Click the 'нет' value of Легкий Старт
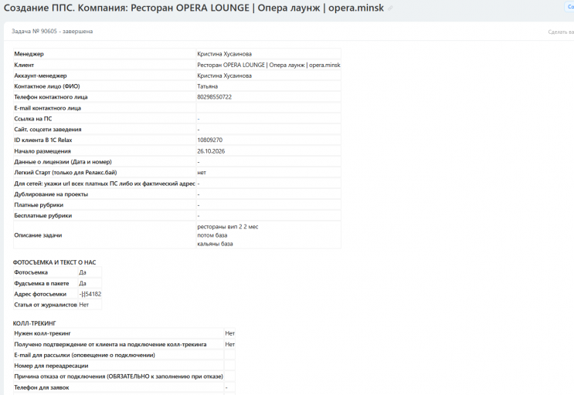 click(x=202, y=173)
